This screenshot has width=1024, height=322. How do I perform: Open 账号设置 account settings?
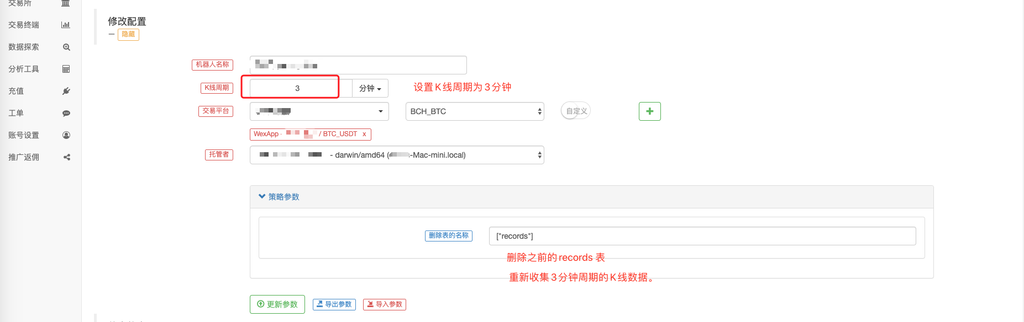(24, 135)
